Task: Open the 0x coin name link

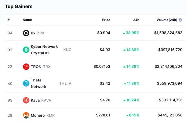Action: tap(33, 33)
